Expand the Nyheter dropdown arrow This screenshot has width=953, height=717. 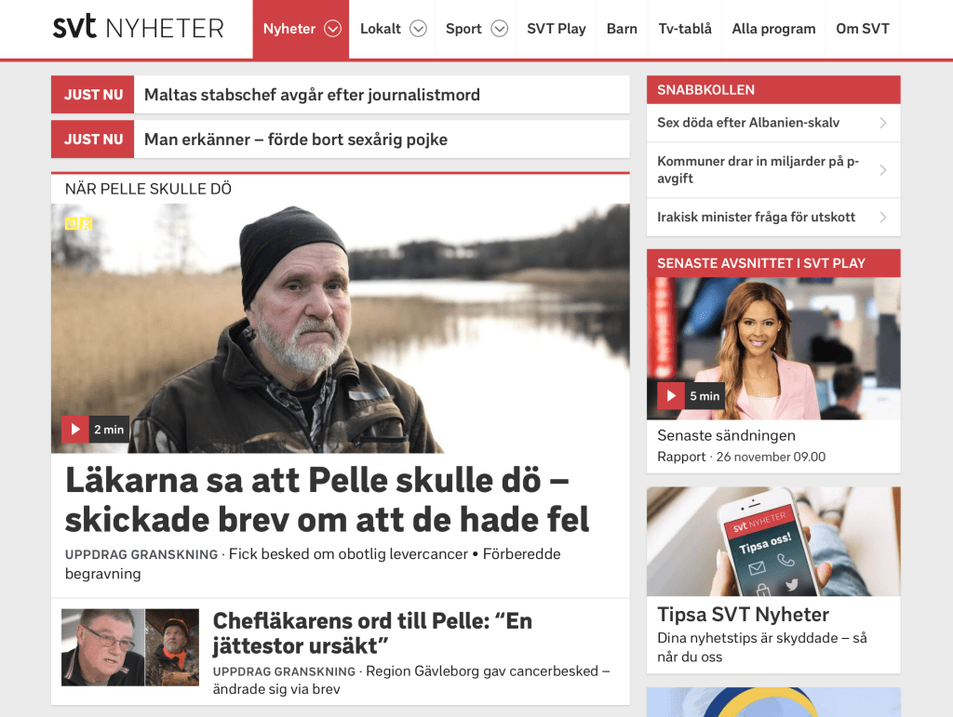(332, 29)
